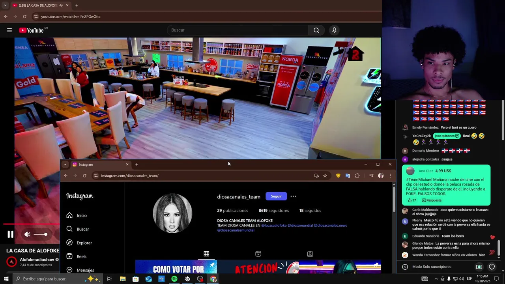Open the yellow shield extension icon
Screen dimensions: 505x284
coord(338,176)
